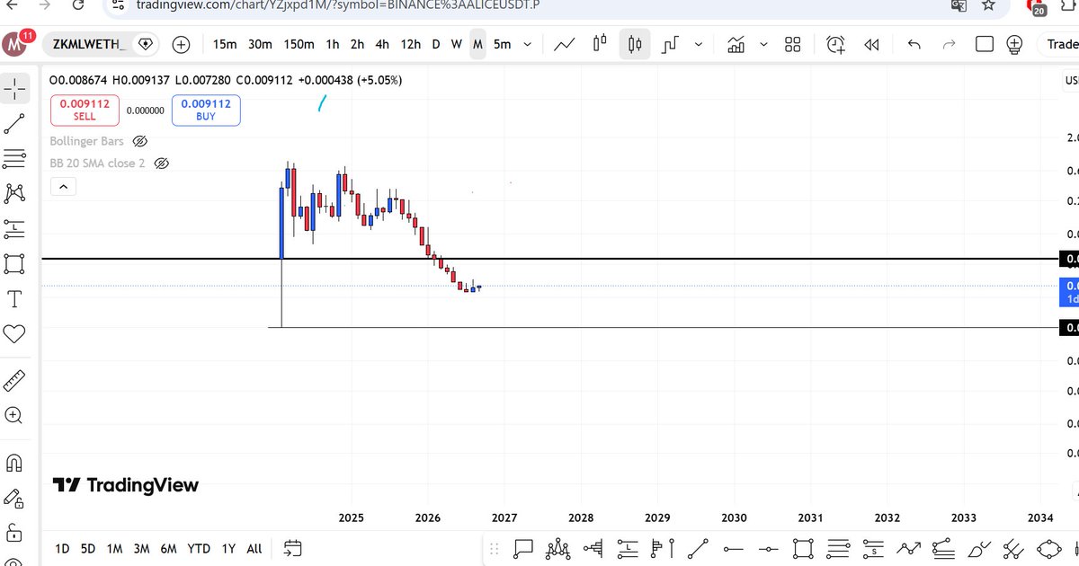Switch to 150m timeframe
This screenshot has height=566, width=1079.
click(299, 44)
